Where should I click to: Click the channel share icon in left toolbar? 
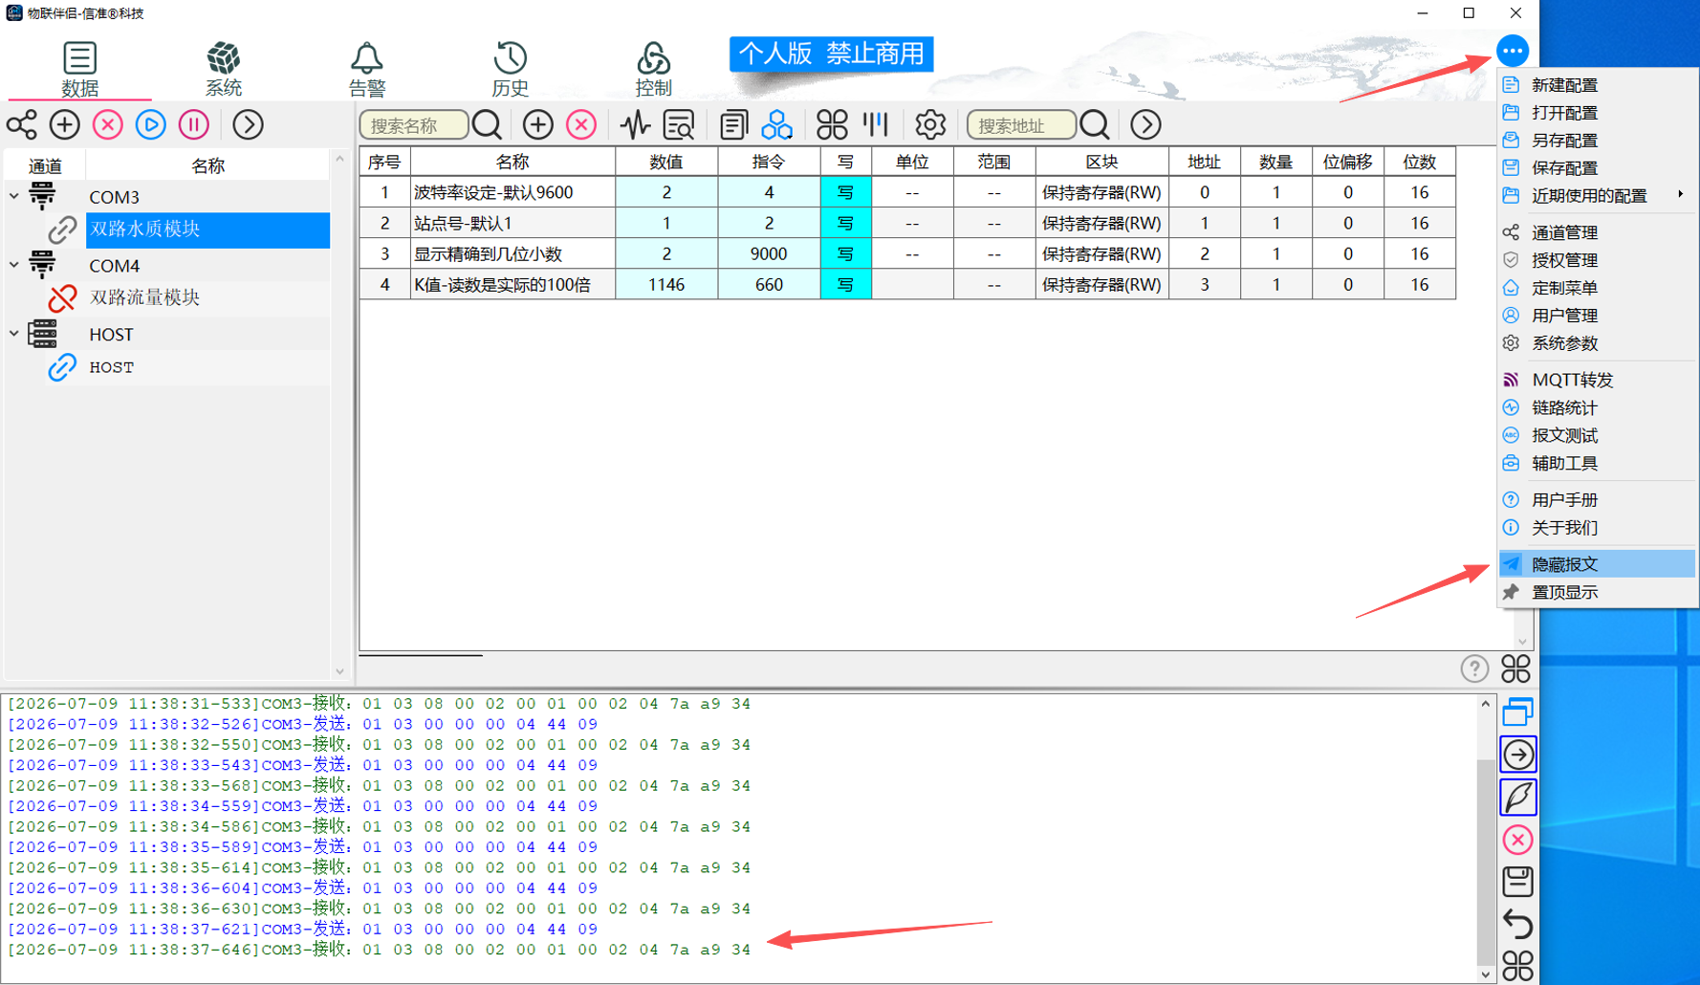21,124
